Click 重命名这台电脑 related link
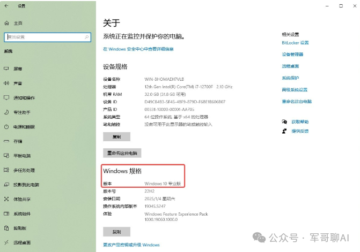This screenshot has height=252, width=360. (x=297, y=102)
